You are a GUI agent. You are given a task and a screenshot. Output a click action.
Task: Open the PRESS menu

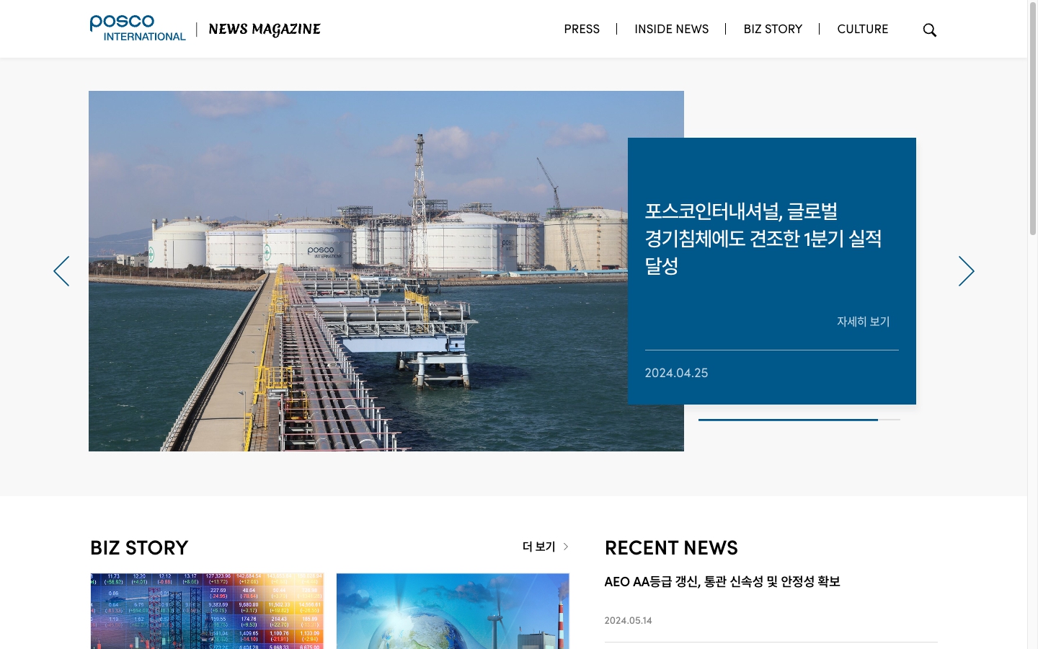(582, 29)
